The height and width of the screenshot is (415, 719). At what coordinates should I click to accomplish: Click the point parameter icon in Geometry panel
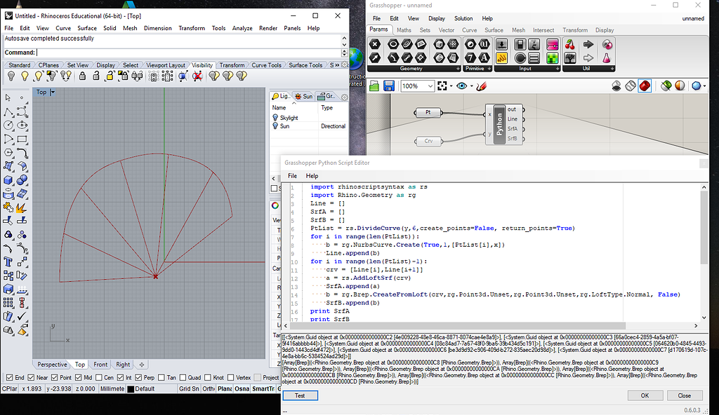(x=375, y=44)
